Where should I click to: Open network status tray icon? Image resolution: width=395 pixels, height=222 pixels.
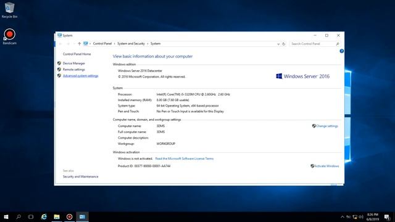coord(355,216)
